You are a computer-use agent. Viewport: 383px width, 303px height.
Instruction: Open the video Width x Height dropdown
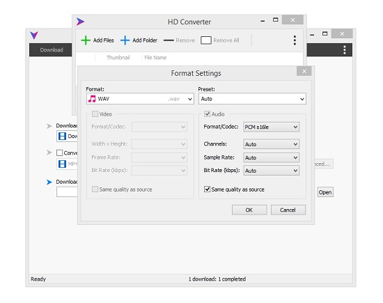pyautogui.click(x=159, y=144)
